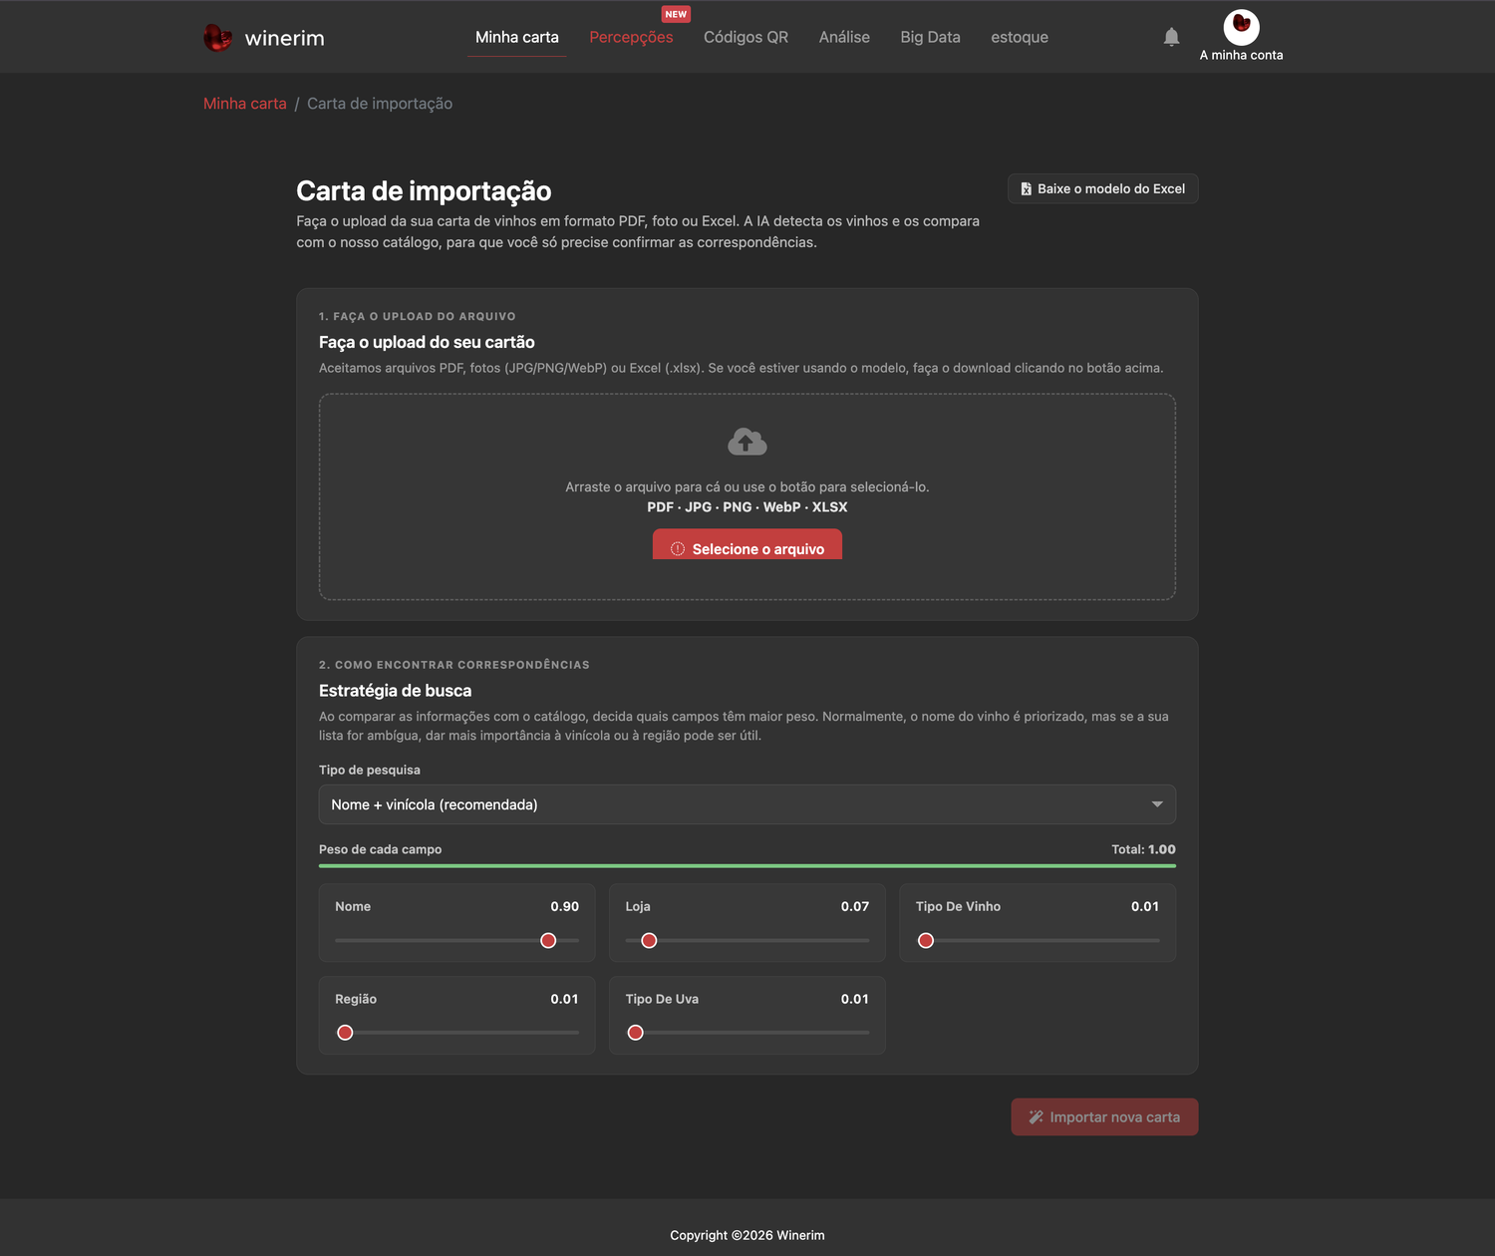The image size is (1495, 1256).
Task: Click the magic wand import icon
Action: [x=1036, y=1117]
